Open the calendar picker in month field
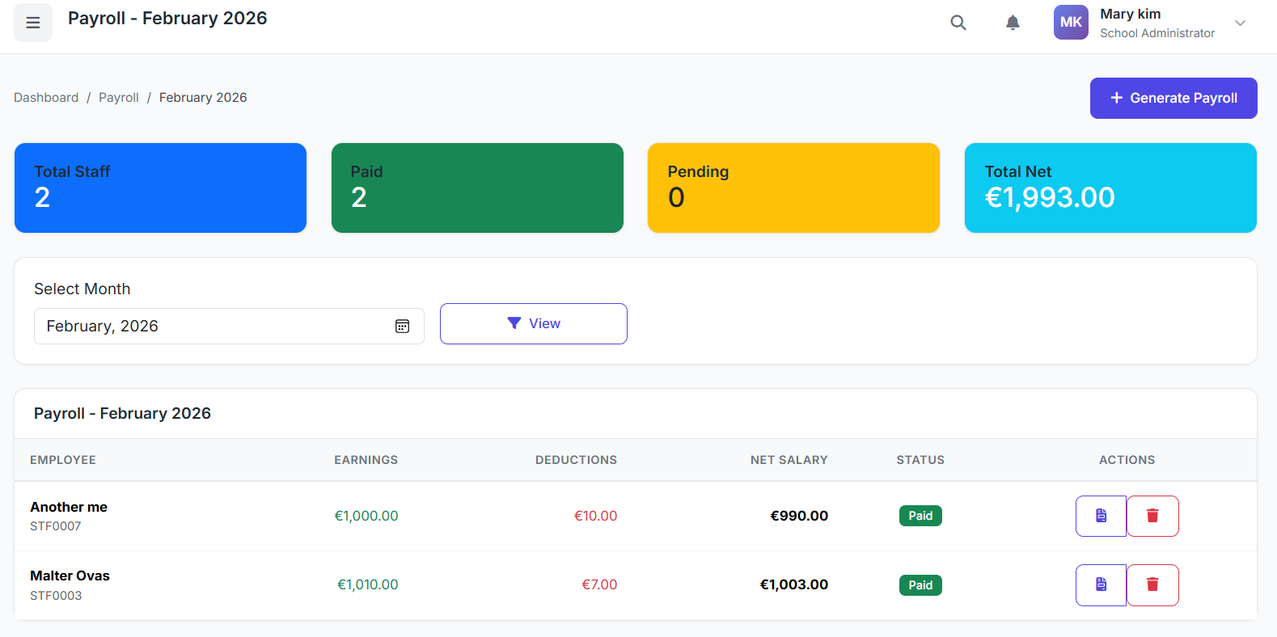 (402, 327)
